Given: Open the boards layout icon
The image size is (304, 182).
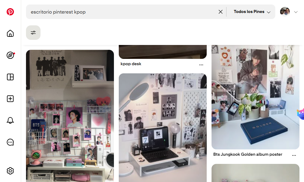Looking at the screenshot, I should coord(10,77).
